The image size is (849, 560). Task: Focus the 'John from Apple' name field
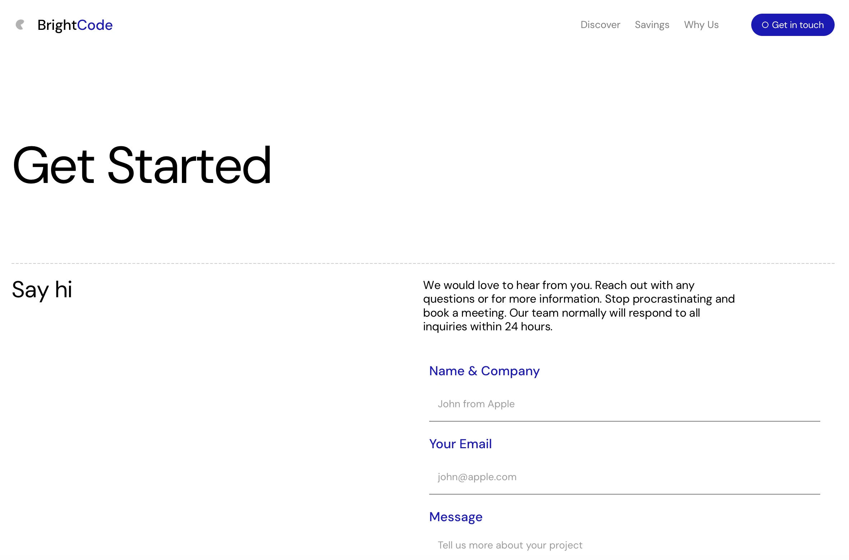pyautogui.click(x=624, y=404)
